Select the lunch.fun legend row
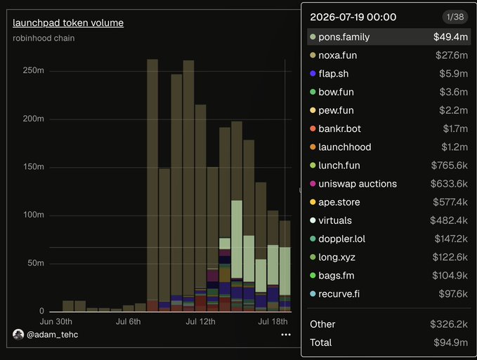This screenshot has width=477, height=360. coord(388,166)
